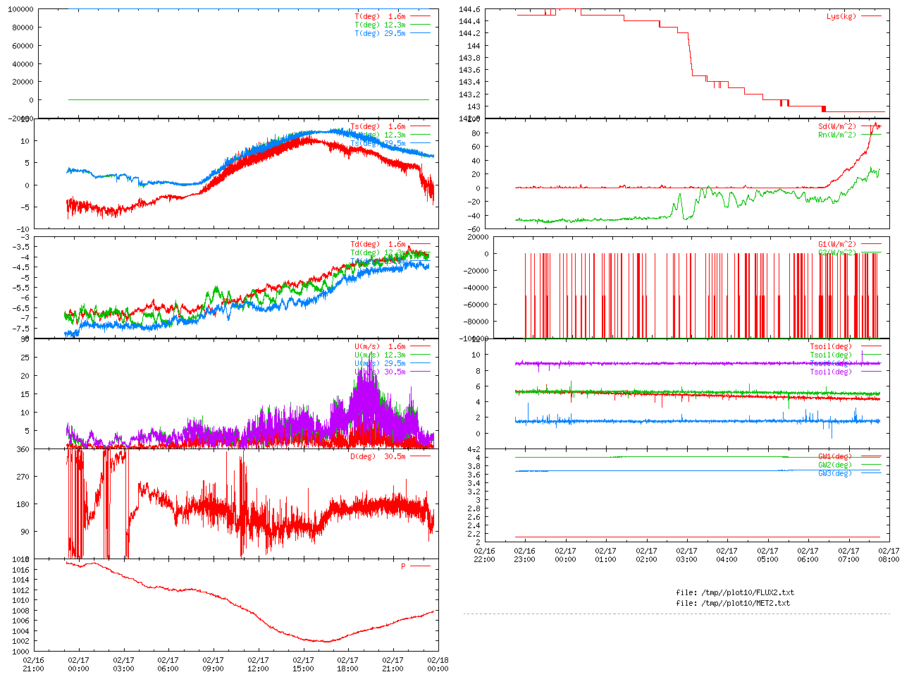Click the blue T(deg) 29.5m legend label

380,33
